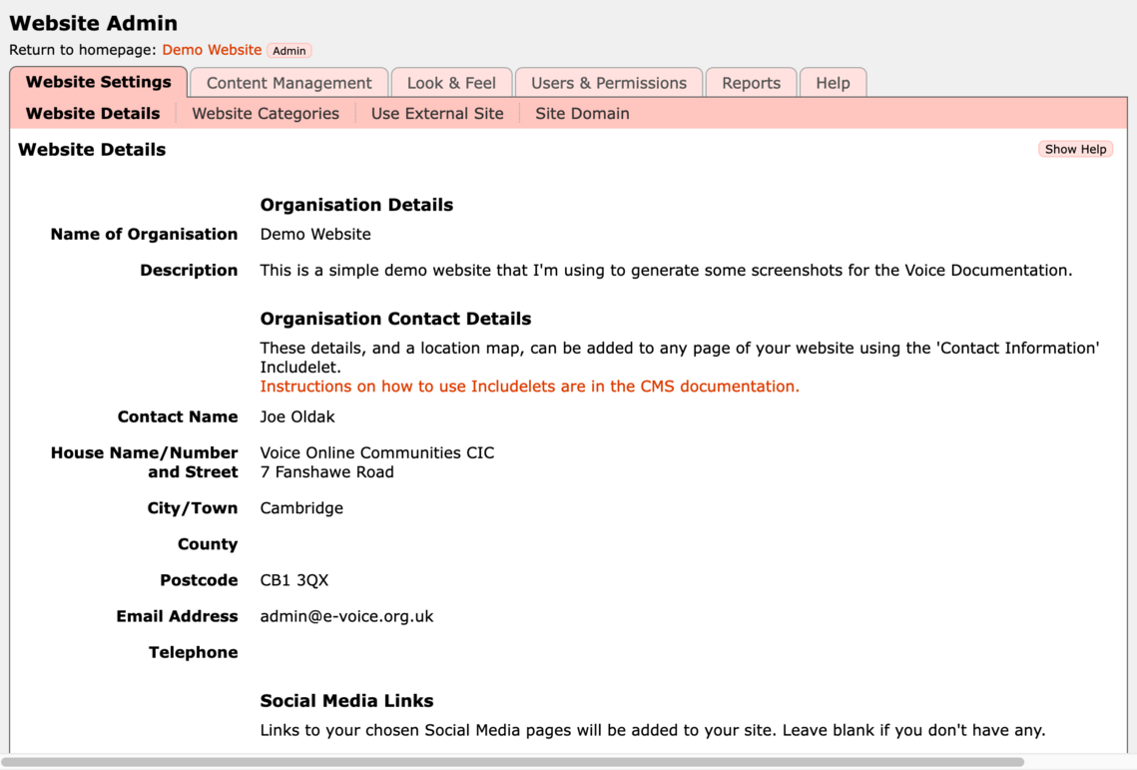This screenshot has width=1137, height=770.
Task: Open the Includelets CMS documentation instructions link
Action: pos(529,386)
